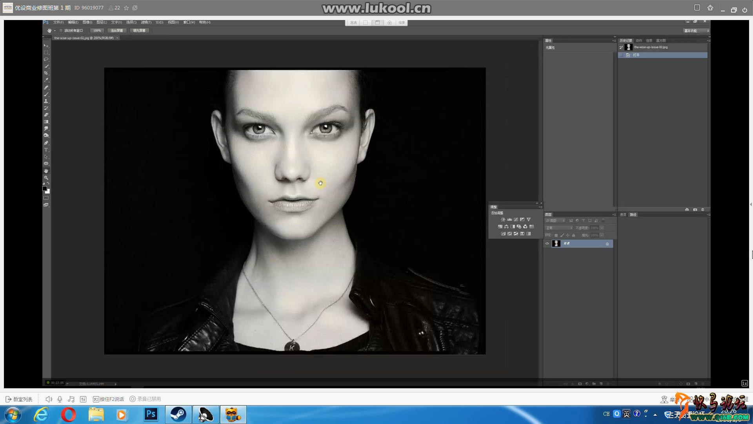753x424 pixels.
Task: Open the 滤镜(T) menu
Action: coord(146,22)
